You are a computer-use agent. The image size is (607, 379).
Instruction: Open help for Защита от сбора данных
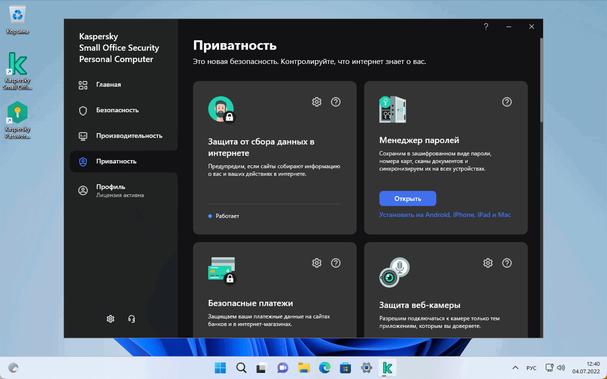pos(335,102)
